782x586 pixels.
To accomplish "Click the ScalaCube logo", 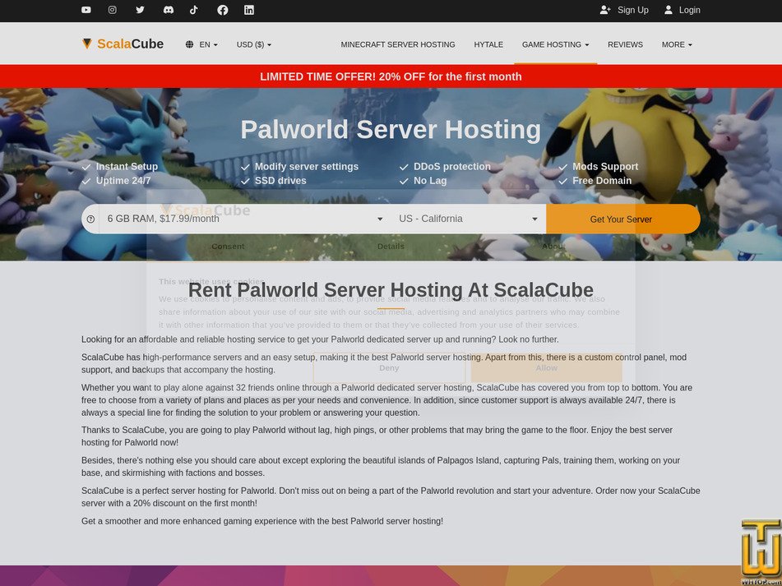I will [x=123, y=44].
